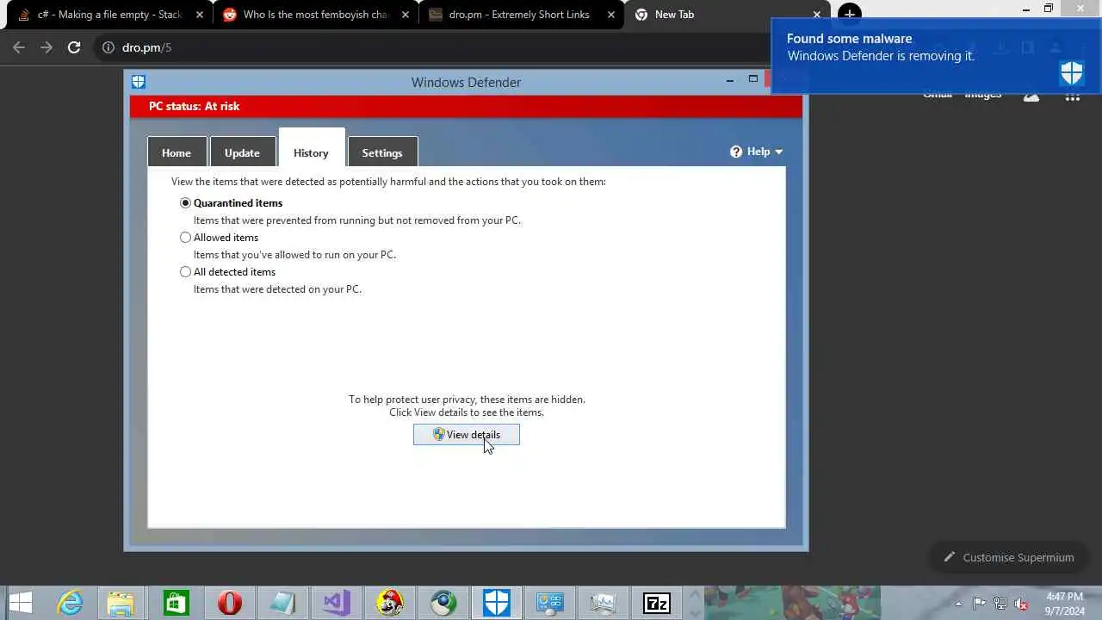1102x620 pixels.
Task: Go back in the browser
Action: 19,47
